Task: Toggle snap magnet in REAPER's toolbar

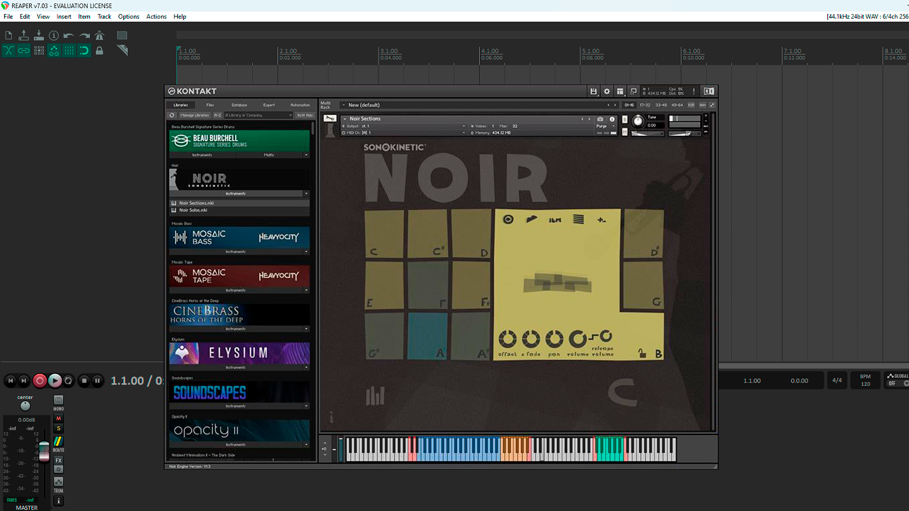Action: click(x=85, y=51)
